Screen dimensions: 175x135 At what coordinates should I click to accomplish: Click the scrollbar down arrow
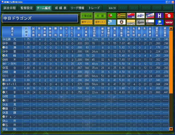click(x=171, y=129)
